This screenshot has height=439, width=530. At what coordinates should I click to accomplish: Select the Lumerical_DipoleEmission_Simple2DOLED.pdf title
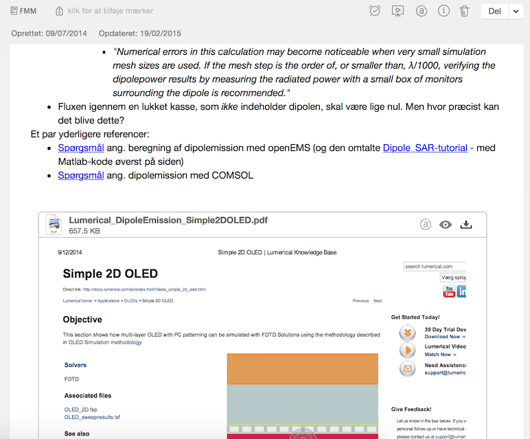pos(168,220)
